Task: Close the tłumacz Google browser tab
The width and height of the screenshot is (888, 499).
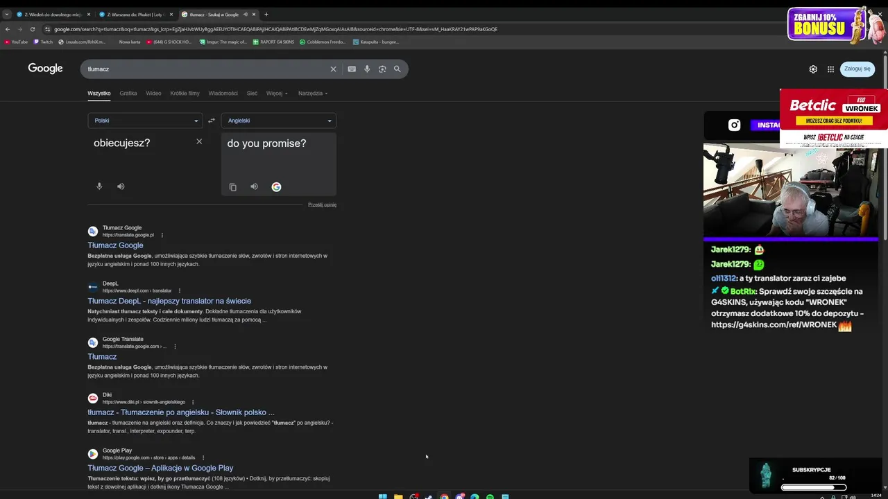Action: (x=254, y=14)
